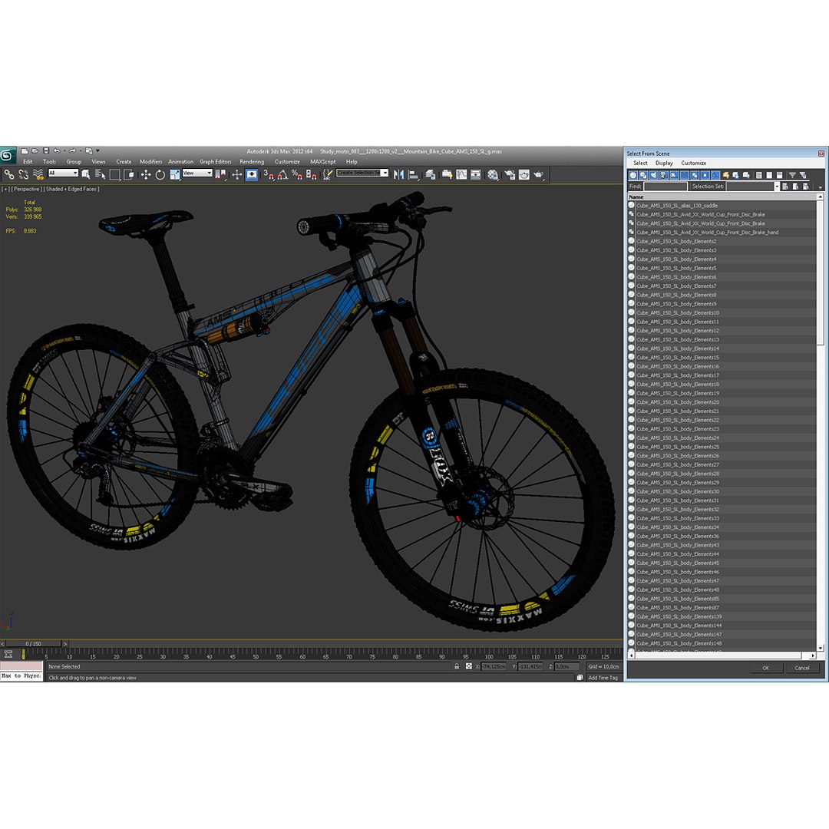
Task: Toggle the Spinner Snap button
Action: click(x=311, y=174)
